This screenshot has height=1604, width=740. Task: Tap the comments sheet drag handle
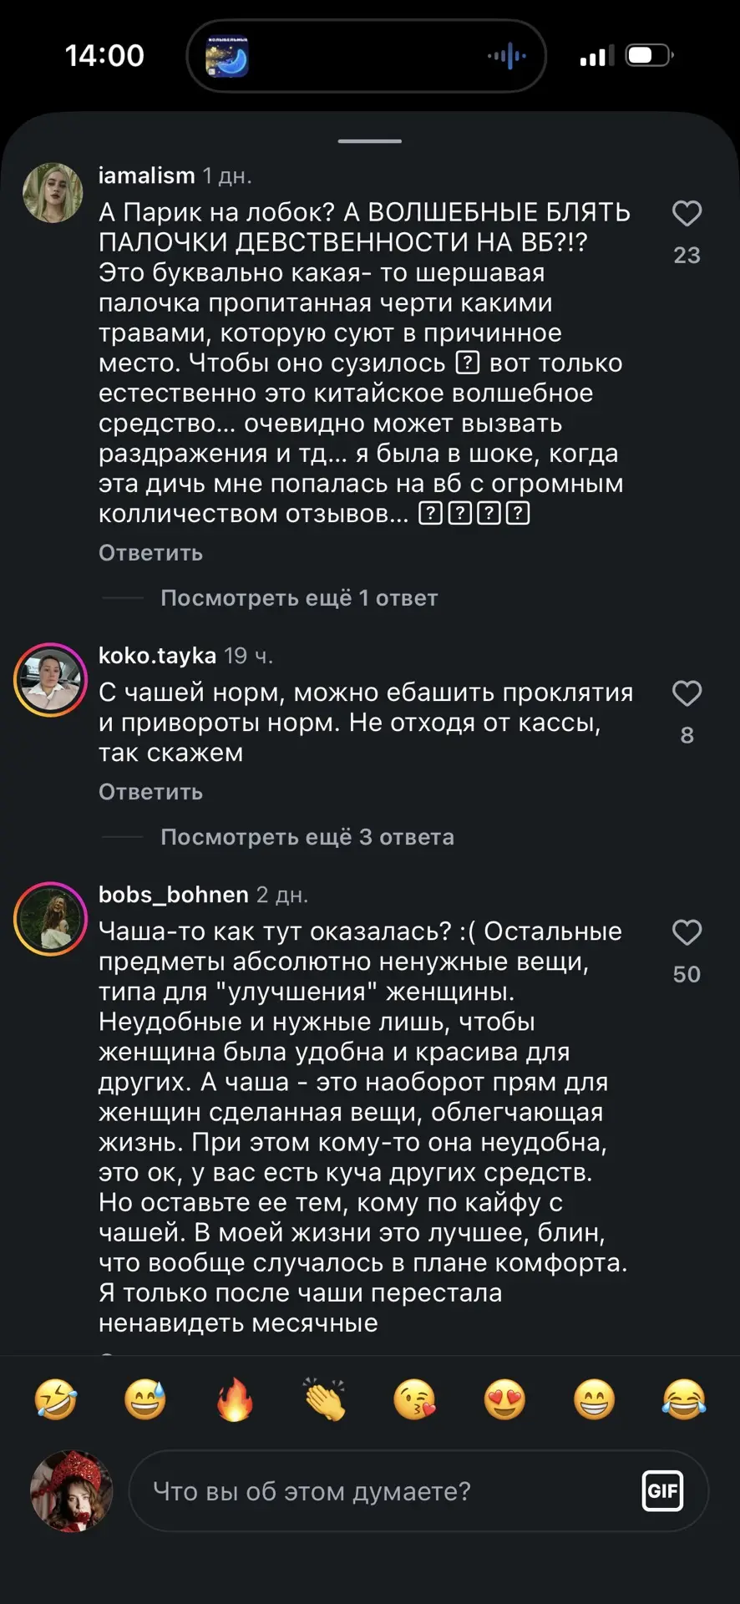pos(370,141)
